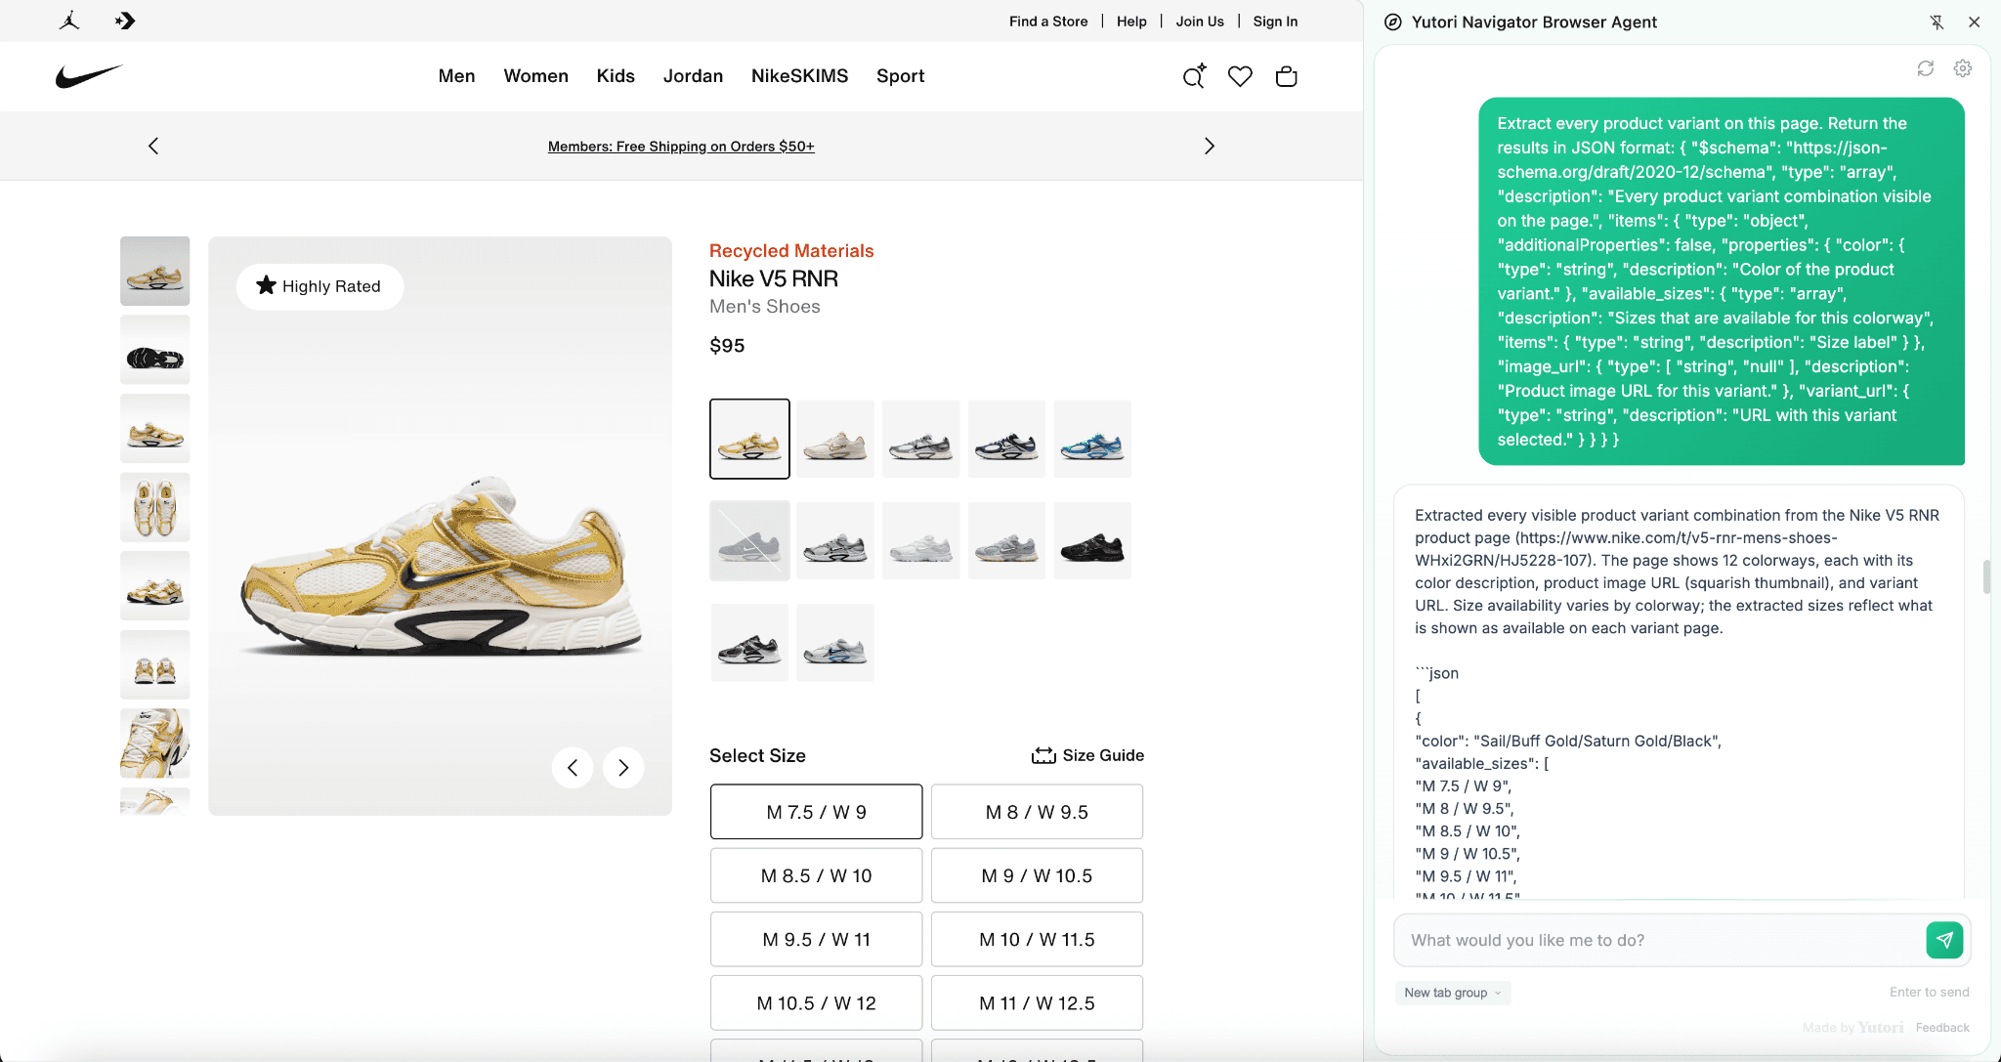Unpin the Yutori Navigator panel
Screen dimensions: 2001x1062
tap(1937, 21)
